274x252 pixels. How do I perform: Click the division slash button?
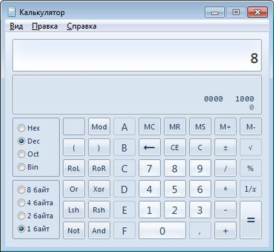pyautogui.click(x=225, y=168)
